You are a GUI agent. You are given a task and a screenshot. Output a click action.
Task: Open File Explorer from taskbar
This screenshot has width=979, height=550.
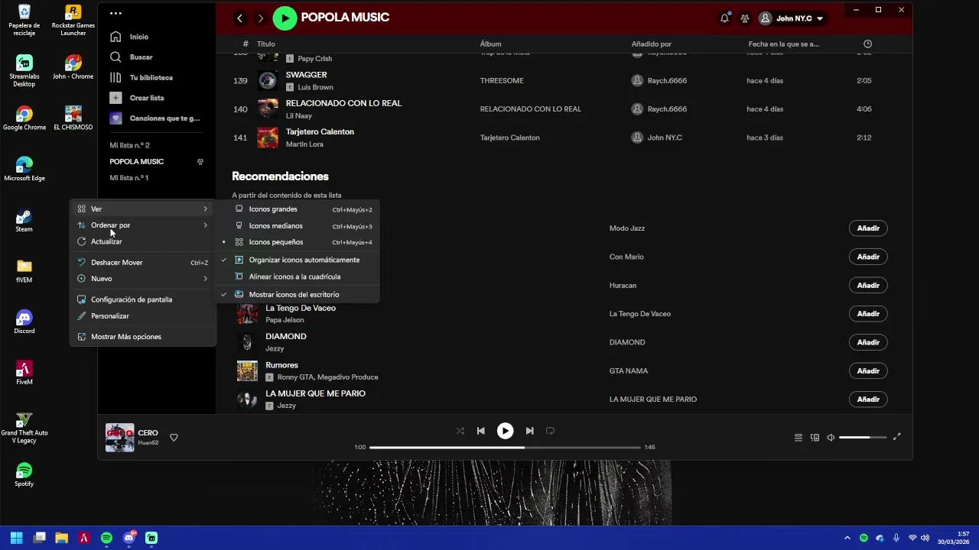61,538
